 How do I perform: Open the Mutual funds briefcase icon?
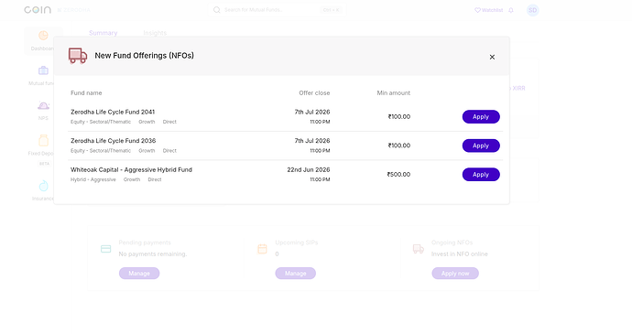pyautogui.click(x=43, y=70)
